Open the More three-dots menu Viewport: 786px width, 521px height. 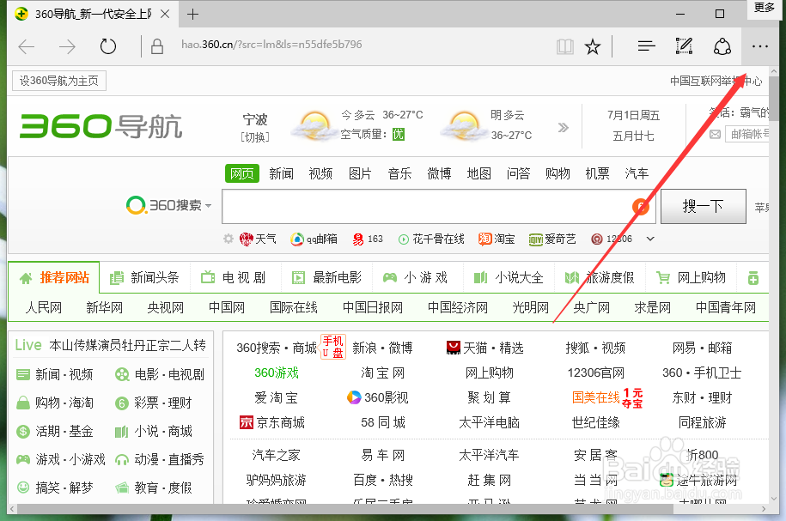760,46
